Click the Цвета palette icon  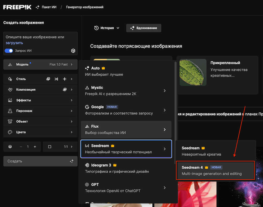coord(10,132)
